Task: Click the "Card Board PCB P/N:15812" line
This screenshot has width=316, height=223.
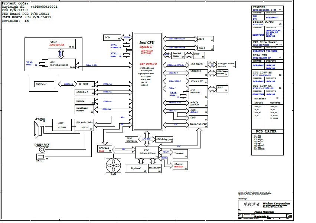Action: pyautogui.click(x=26, y=17)
